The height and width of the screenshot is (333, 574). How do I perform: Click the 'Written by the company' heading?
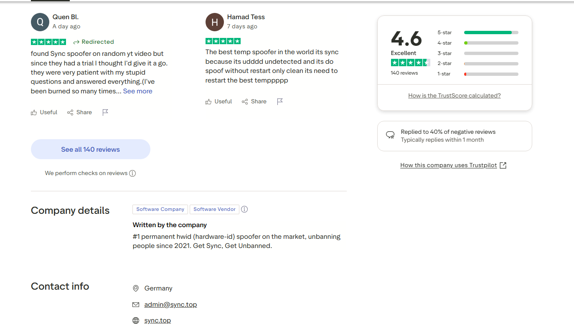[x=170, y=225]
